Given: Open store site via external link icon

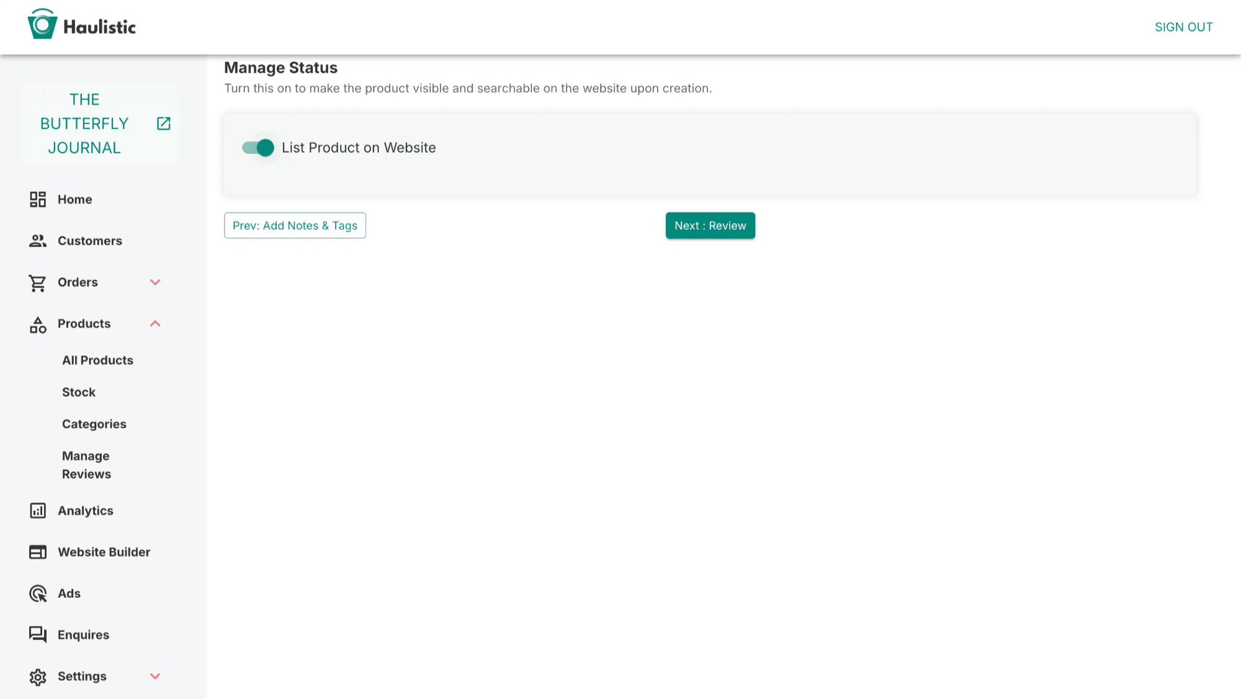Looking at the screenshot, I should (x=164, y=124).
